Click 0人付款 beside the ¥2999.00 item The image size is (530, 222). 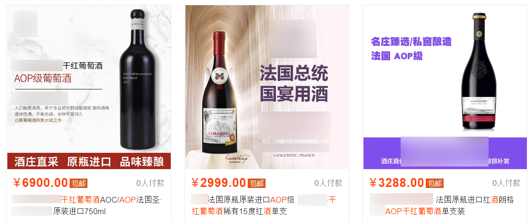[x=328, y=183]
